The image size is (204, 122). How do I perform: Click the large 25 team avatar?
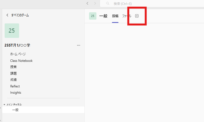(x=12, y=31)
